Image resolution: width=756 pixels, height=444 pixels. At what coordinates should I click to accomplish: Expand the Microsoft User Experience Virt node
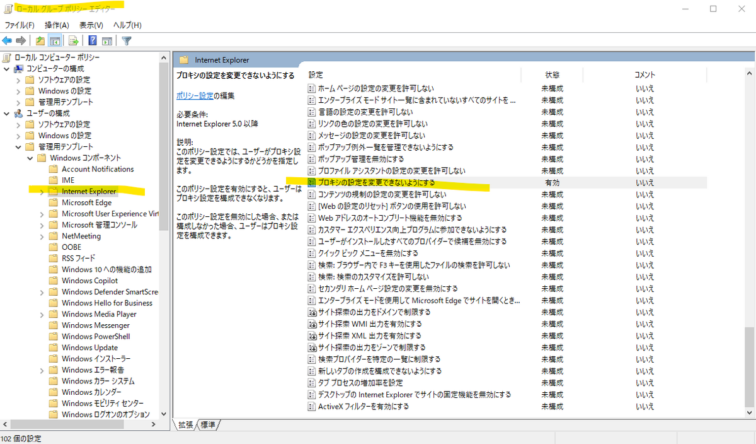(x=42, y=214)
